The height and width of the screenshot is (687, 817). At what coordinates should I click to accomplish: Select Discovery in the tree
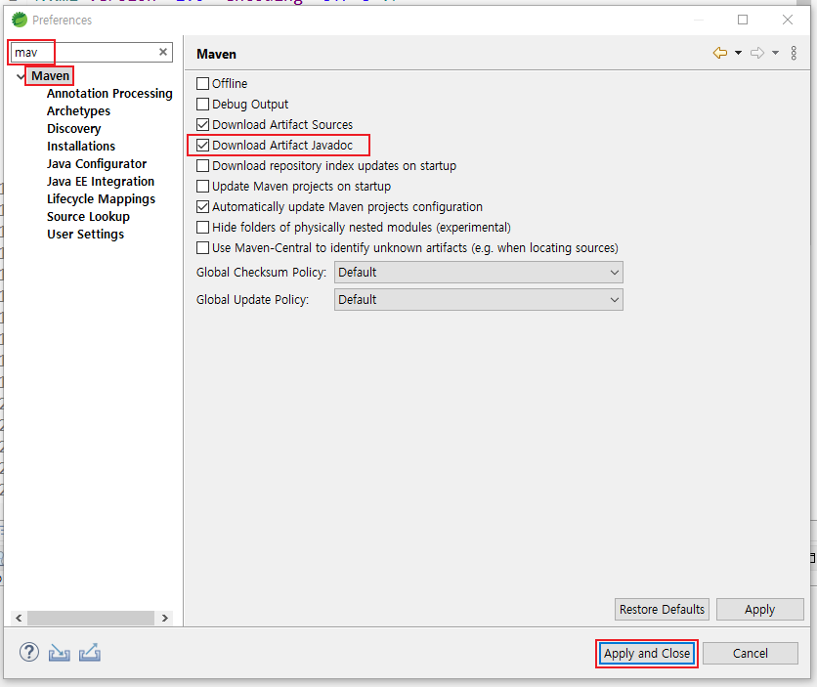click(x=73, y=129)
